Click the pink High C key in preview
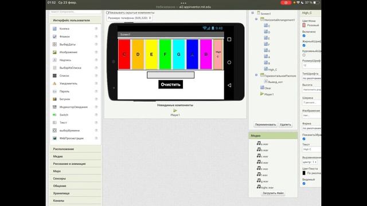367x206 pixels. coord(218,54)
